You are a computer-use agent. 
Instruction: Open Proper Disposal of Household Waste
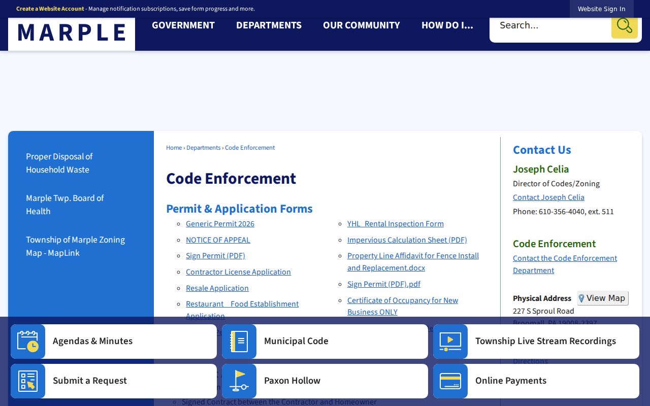(x=59, y=163)
